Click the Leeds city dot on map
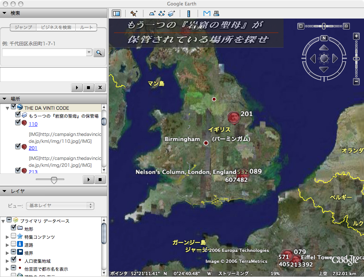Image resolution: width=364 pixels, height=277 pixels. pyautogui.click(x=214, y=99)
